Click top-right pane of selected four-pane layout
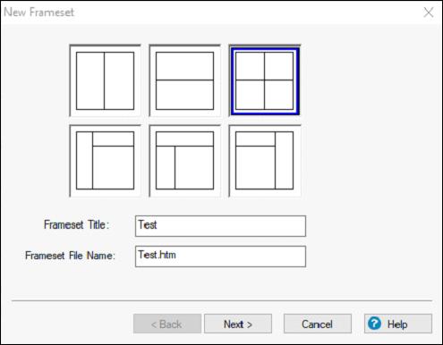This screenshot has width=443, height=345. (x=278, y=66)
